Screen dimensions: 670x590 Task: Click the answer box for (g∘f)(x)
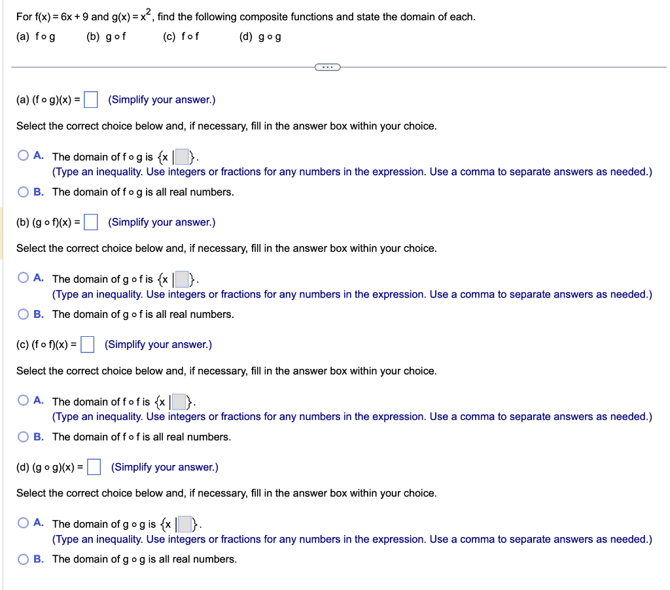pos(90,222)
